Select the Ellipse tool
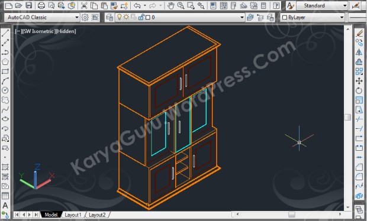This screenshot has height=221, width=367. point(5,119)
